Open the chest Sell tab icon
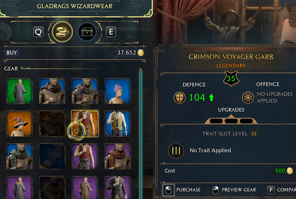This screenshot has width=296, height=199. coord(87,32)
